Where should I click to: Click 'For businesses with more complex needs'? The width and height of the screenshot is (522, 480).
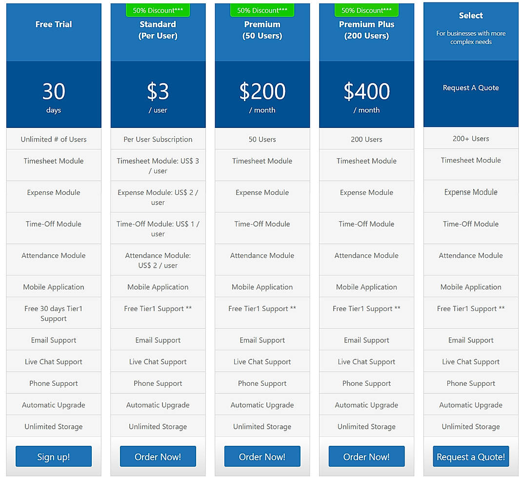coord(471,37)
